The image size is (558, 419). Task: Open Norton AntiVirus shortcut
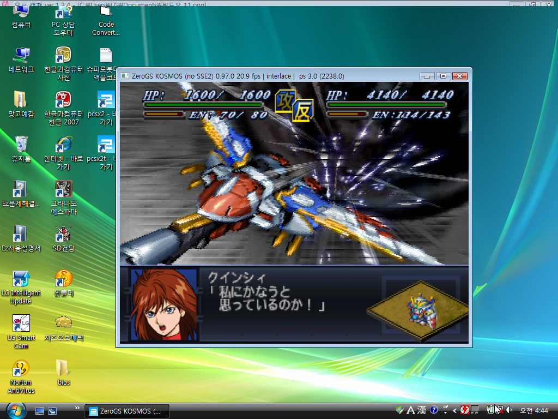(x=21, y=378)
